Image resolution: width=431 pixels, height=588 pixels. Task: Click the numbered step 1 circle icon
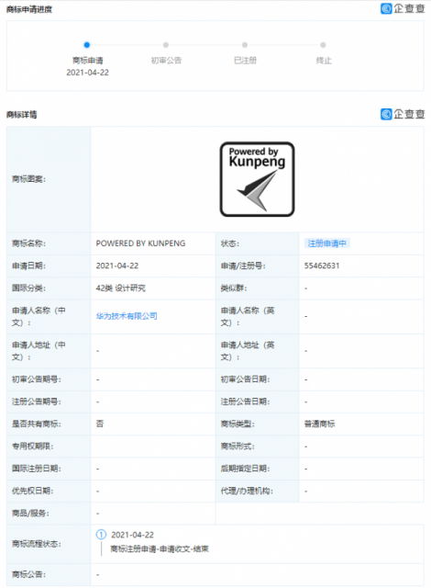[101, 535]
